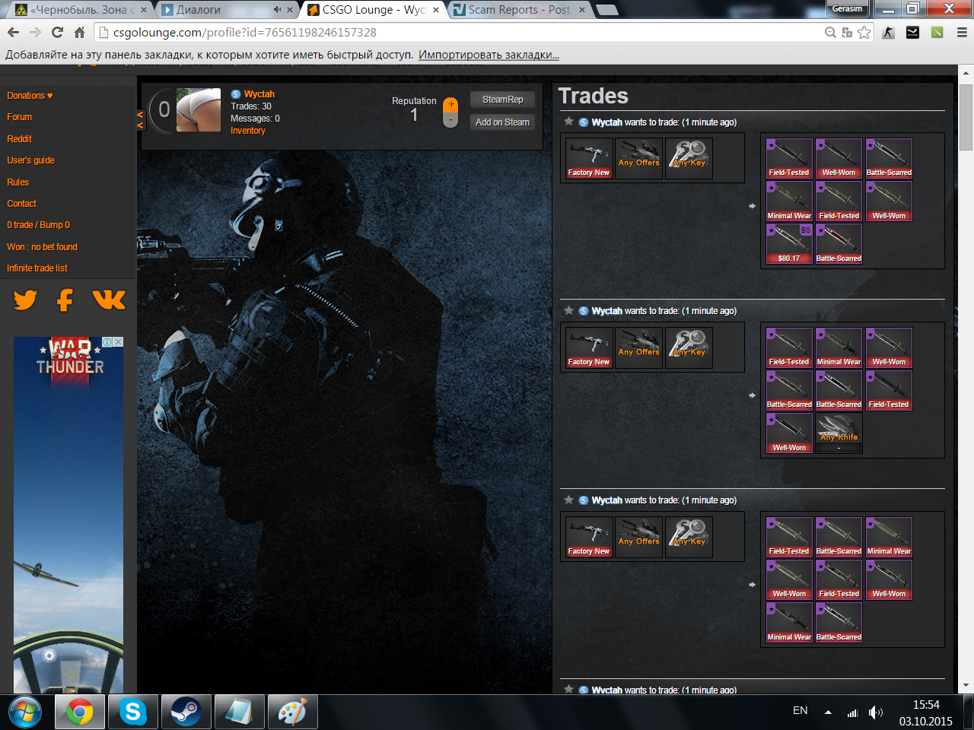Bookmark this page with the star icon

click(864, 33)
